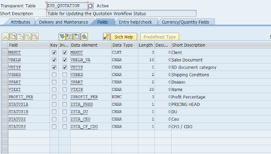
Task: Click the Foreign Keys icon
Action: [x=106, y=37]
